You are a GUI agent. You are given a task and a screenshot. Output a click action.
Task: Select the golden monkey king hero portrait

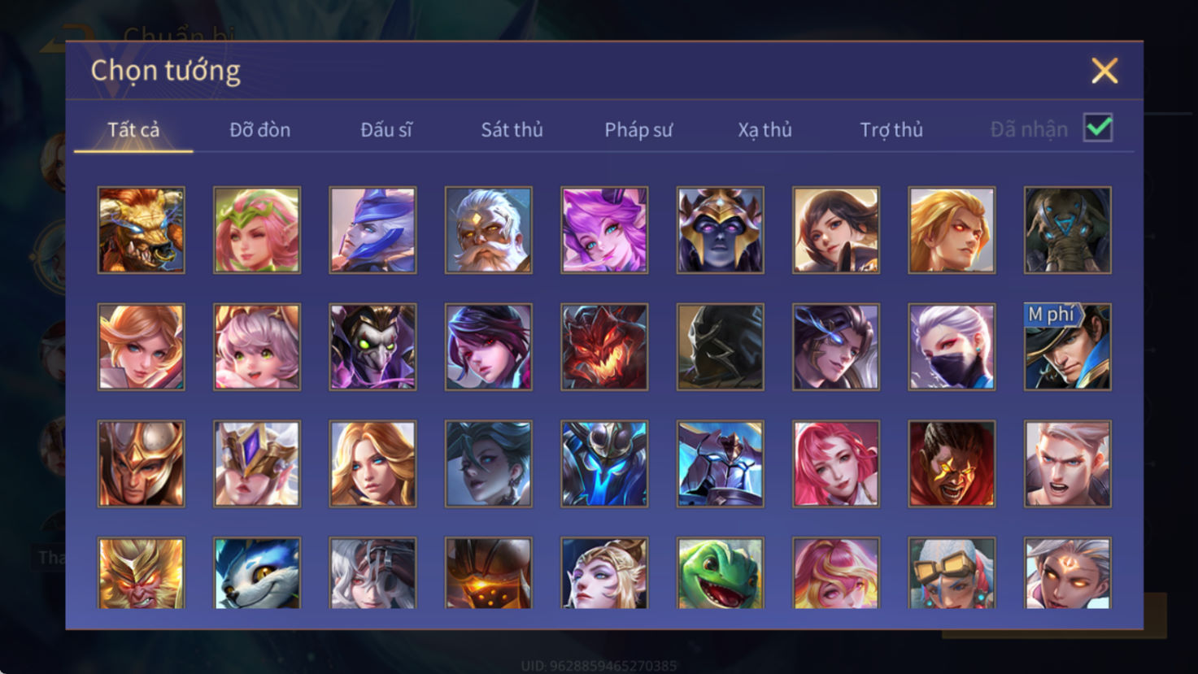tap(142, 572)
